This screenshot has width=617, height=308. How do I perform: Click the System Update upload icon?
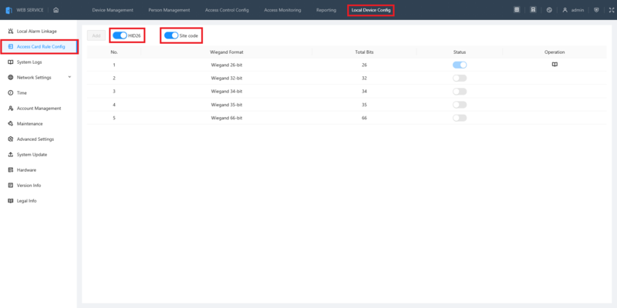coord(11,155)
